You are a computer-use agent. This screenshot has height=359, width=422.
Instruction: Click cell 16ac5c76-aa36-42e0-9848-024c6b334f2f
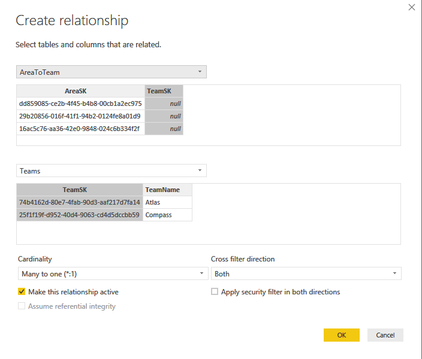80,129
